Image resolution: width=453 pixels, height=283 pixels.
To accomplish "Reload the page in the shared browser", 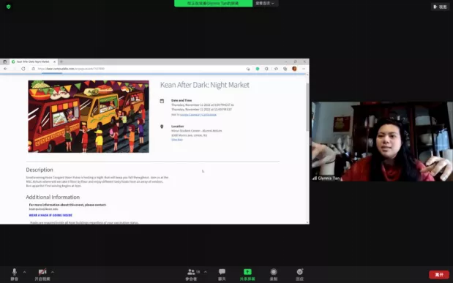I will tap(23, 69).
